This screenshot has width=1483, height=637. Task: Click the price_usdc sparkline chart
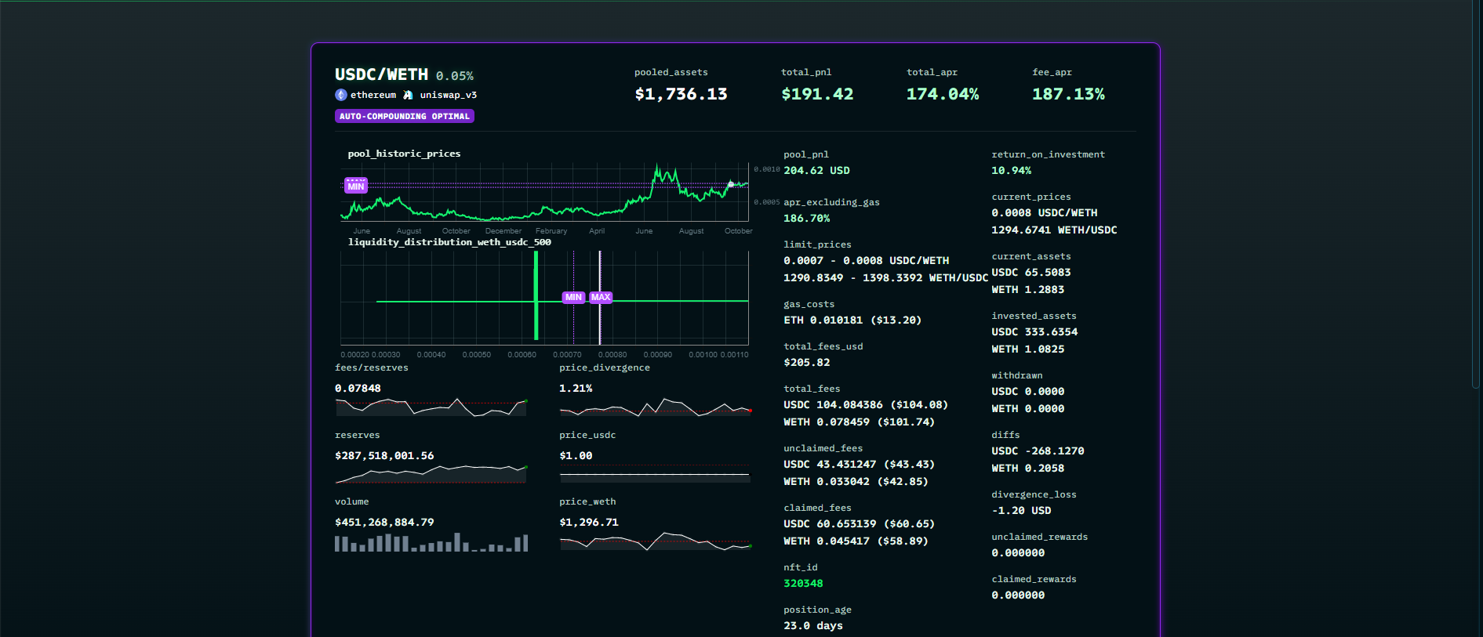(x=655, y=475)
